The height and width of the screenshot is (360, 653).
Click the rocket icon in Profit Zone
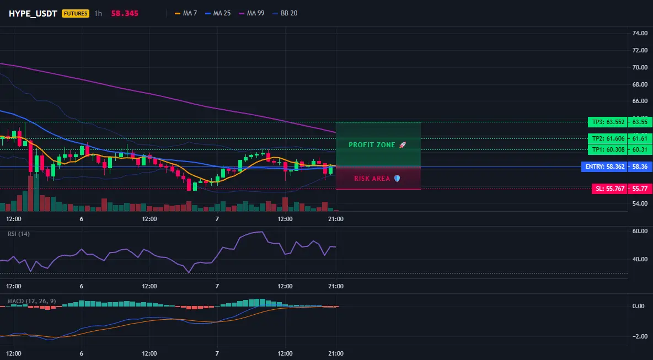(x=402, y=145)
